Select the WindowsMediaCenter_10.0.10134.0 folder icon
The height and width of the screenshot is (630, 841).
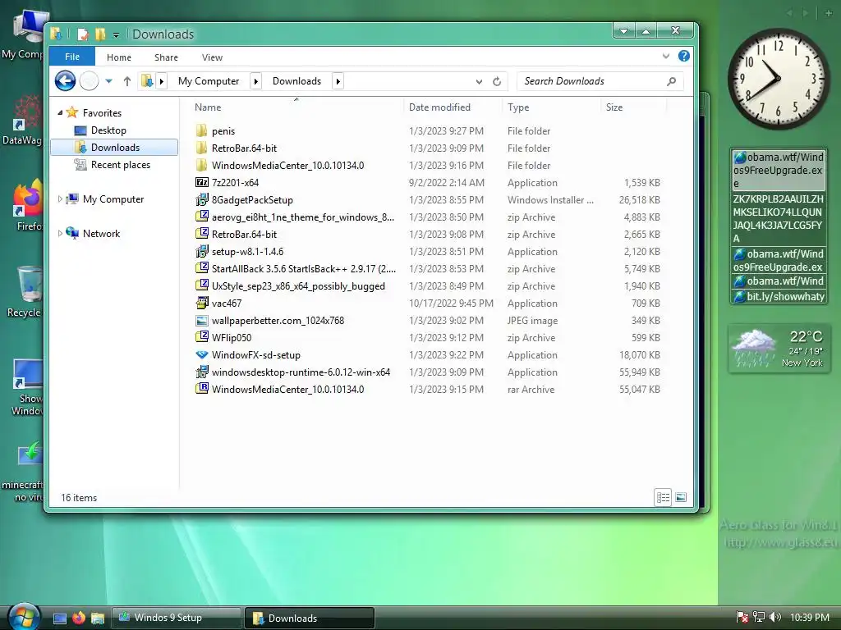pos(202,165)
